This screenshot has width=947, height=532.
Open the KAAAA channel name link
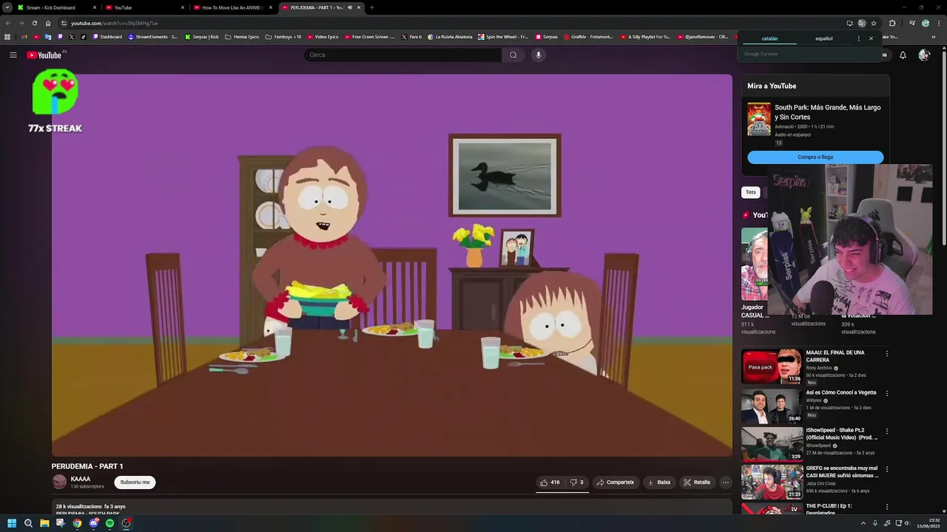[x=81, y=479]
